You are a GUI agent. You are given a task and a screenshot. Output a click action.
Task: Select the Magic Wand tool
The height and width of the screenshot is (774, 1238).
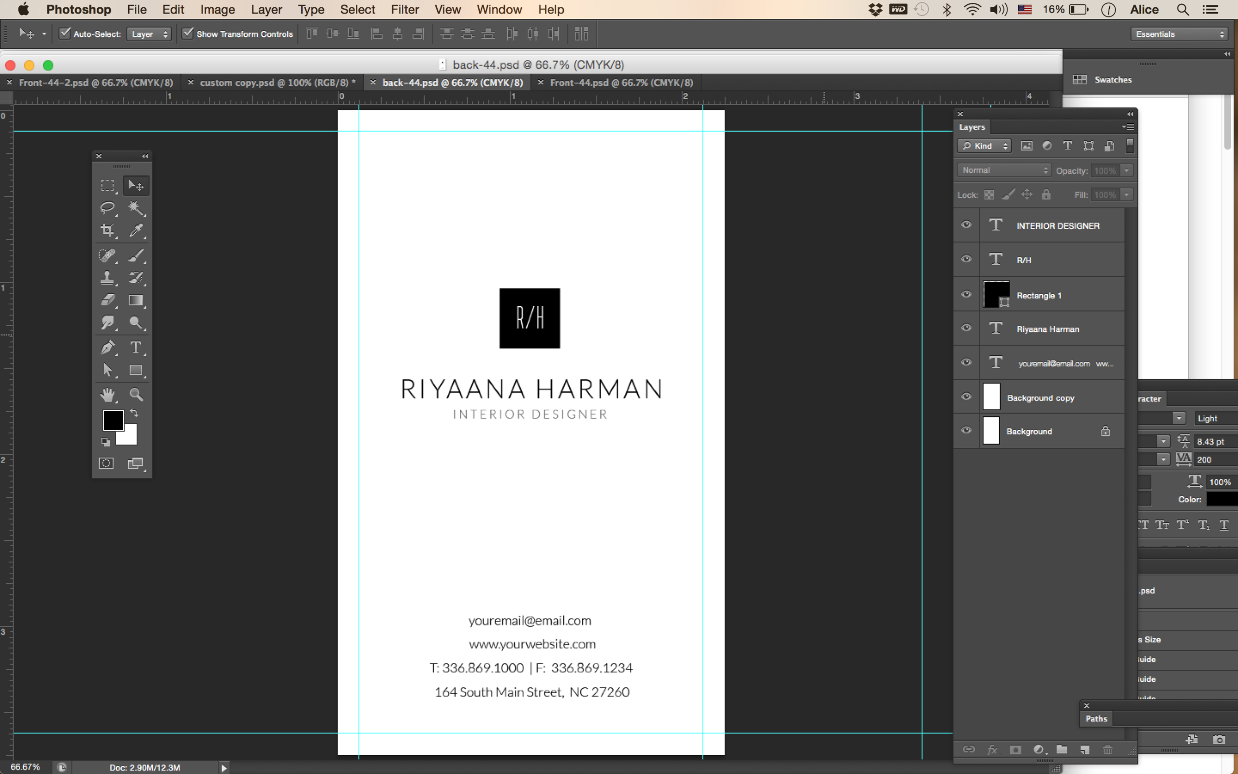[135, 208]
